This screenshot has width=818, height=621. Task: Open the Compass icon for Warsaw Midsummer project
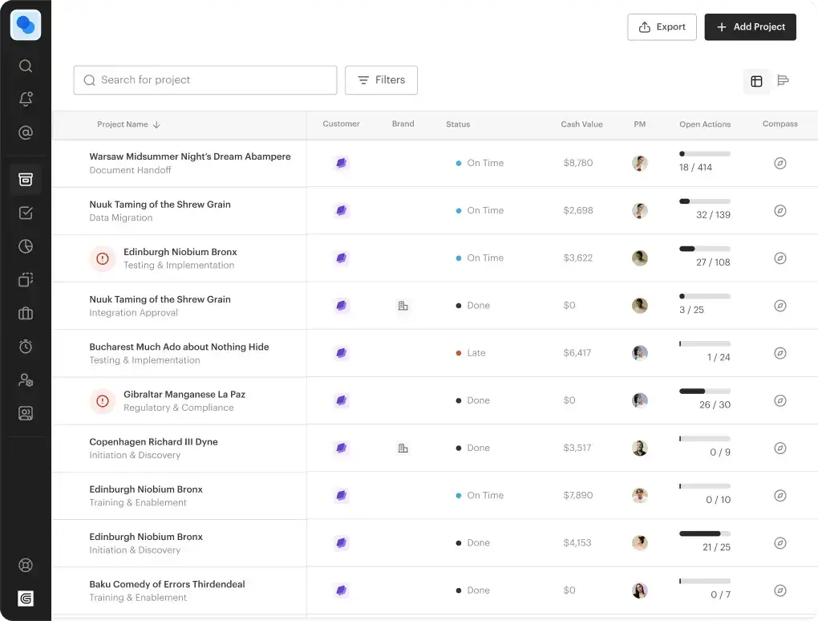click(780, 163)
